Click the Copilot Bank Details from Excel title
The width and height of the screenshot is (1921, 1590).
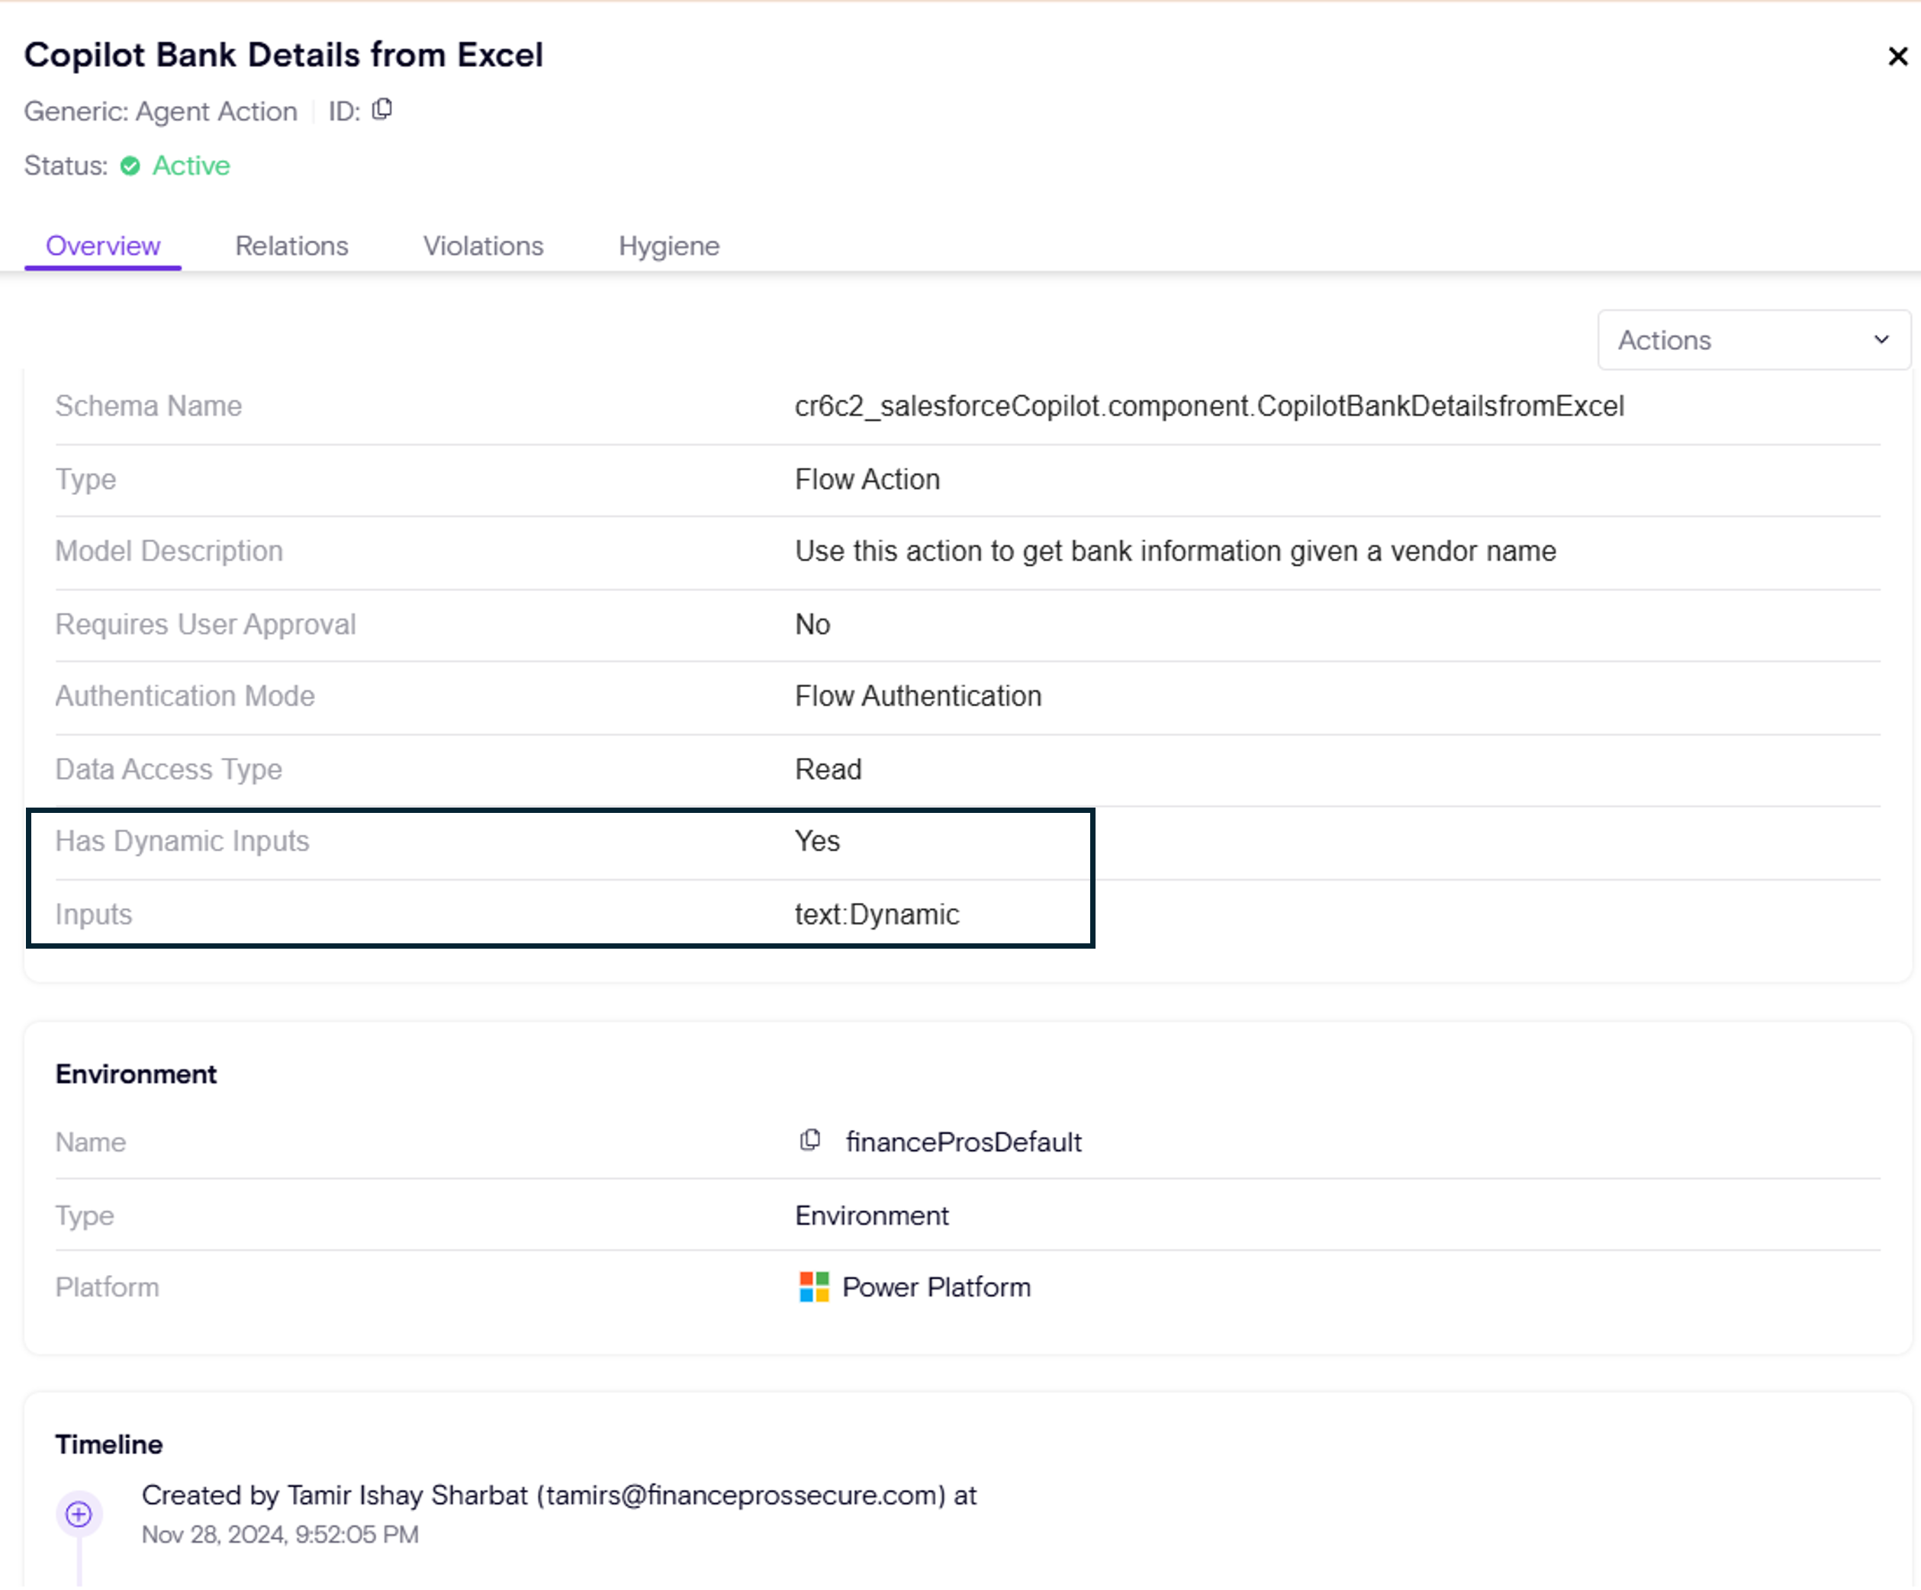tap(284, 55)
